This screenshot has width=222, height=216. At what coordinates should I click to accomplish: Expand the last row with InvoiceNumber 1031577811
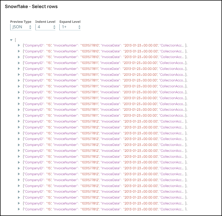click(x=19, y=116)
